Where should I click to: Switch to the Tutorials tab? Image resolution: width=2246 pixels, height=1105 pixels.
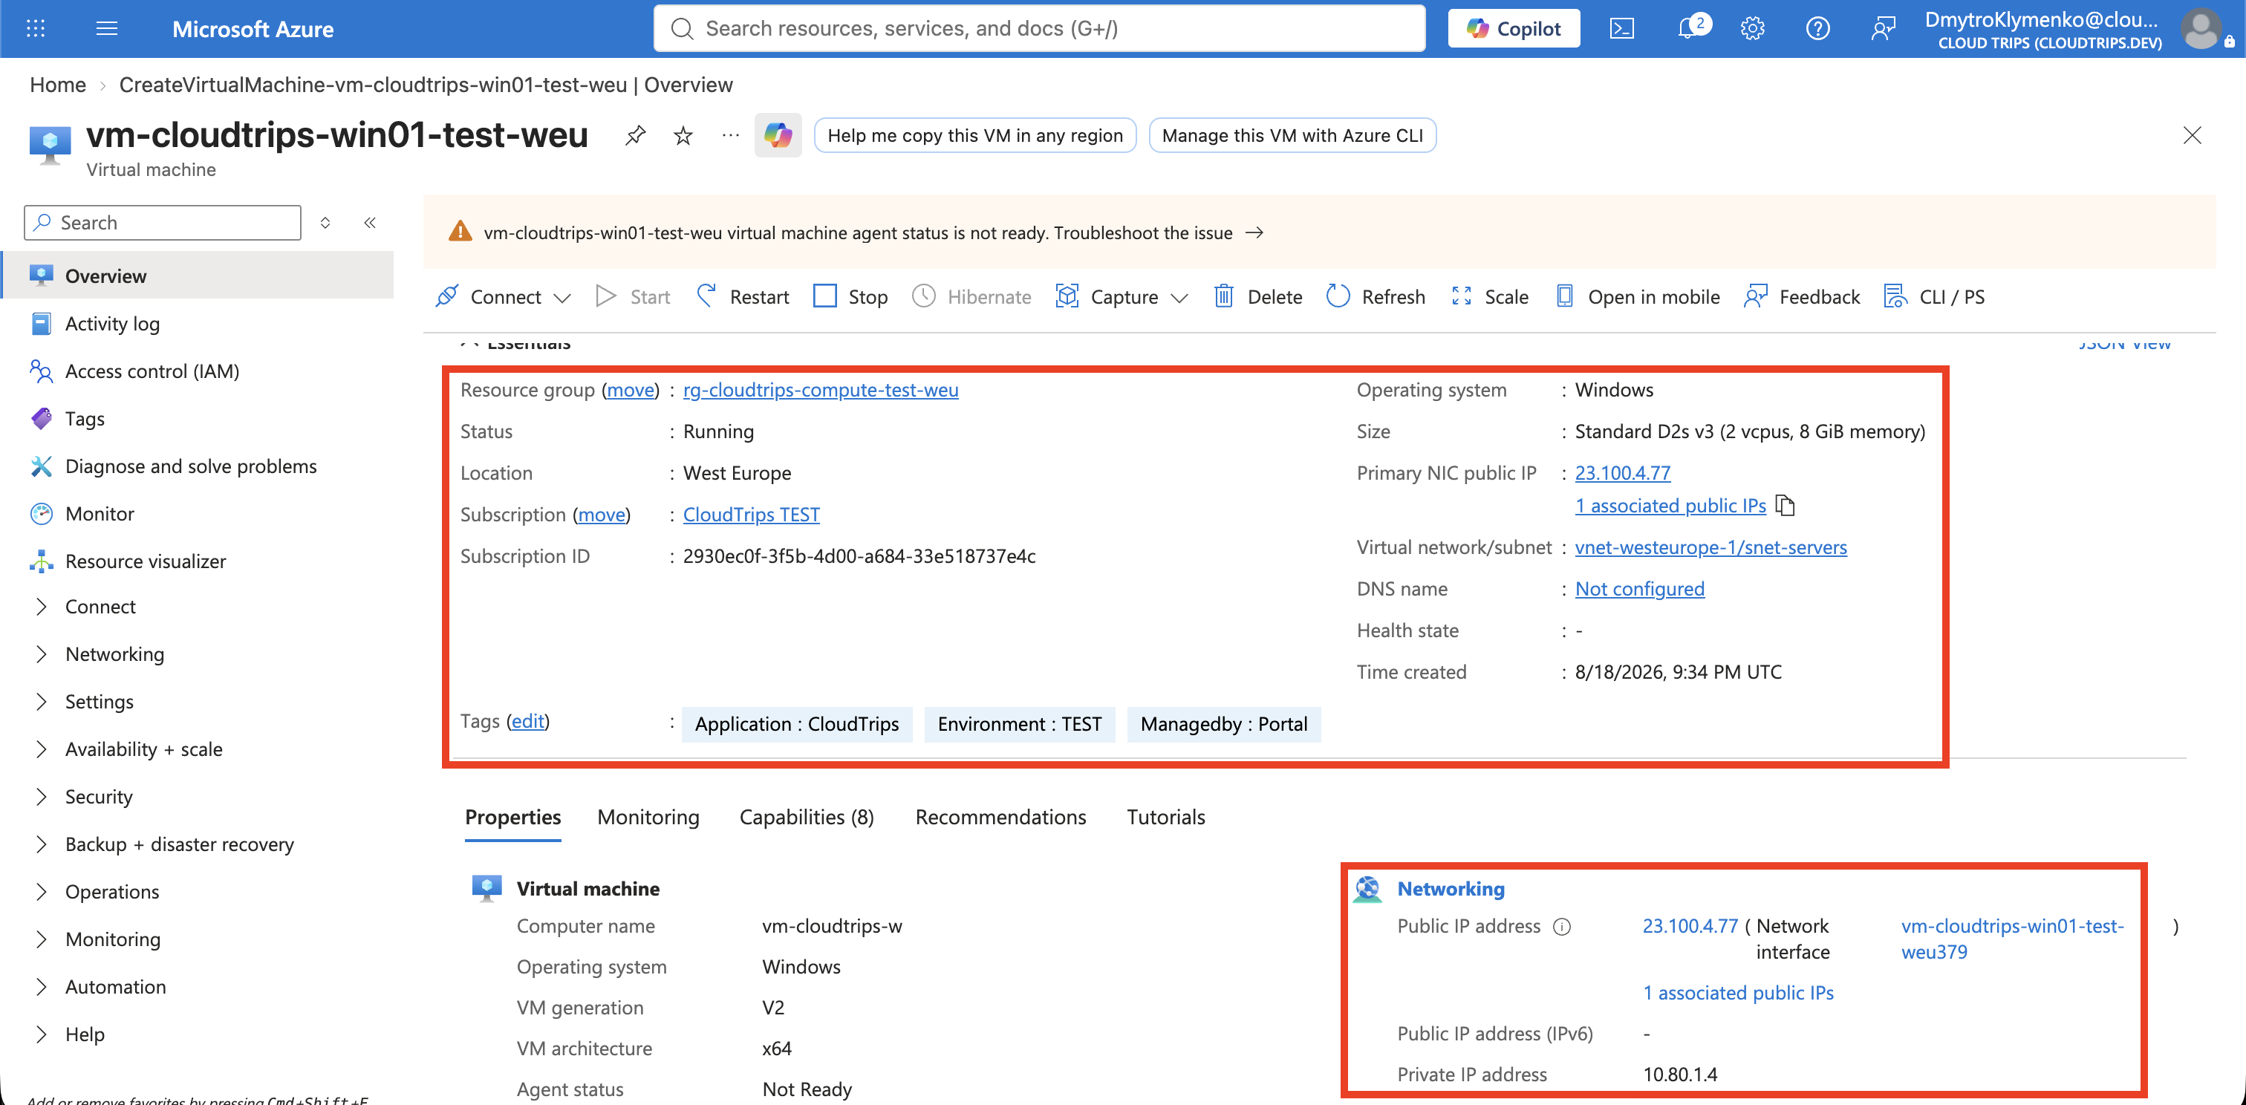tap(1165, 817)
